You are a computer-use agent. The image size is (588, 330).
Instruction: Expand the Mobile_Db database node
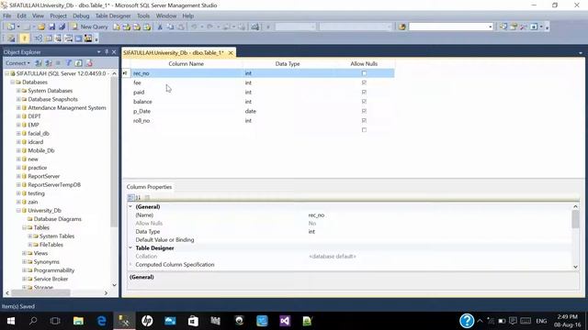(x=18, y=150)
